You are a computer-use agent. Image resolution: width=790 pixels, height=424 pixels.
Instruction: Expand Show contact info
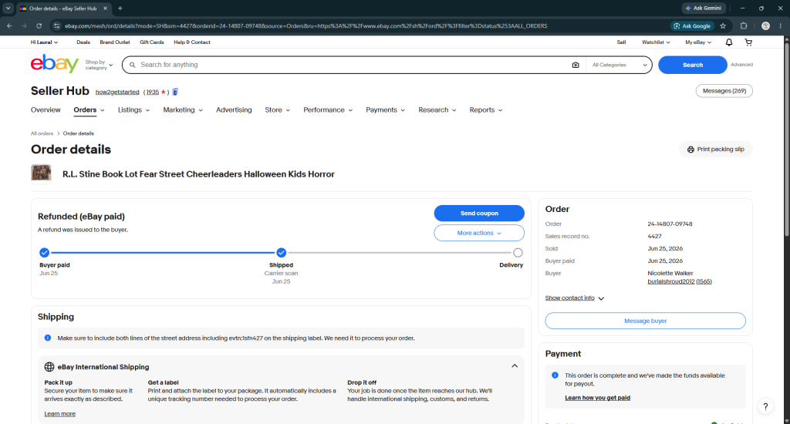coord(574,298)
